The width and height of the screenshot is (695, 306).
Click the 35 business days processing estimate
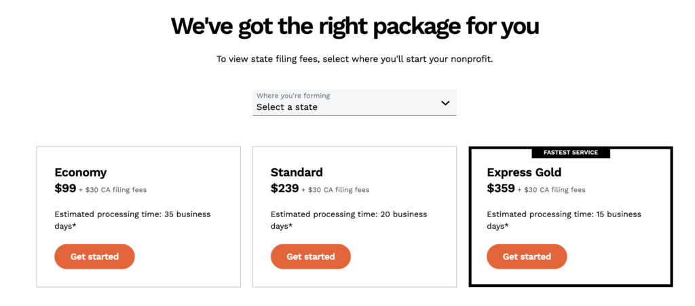[x=132, y=219]
